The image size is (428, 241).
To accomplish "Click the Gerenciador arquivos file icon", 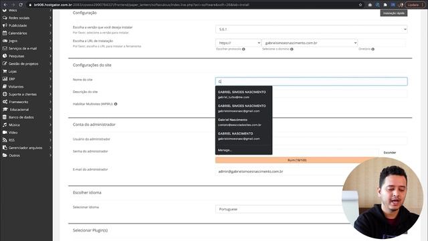I will click(x=5, y=148).
